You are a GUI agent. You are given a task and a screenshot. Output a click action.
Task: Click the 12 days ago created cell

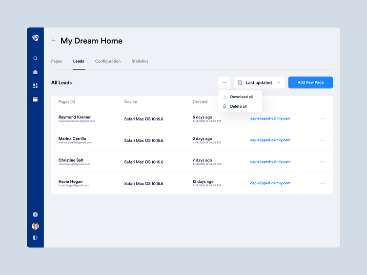[x=203, y=181]
